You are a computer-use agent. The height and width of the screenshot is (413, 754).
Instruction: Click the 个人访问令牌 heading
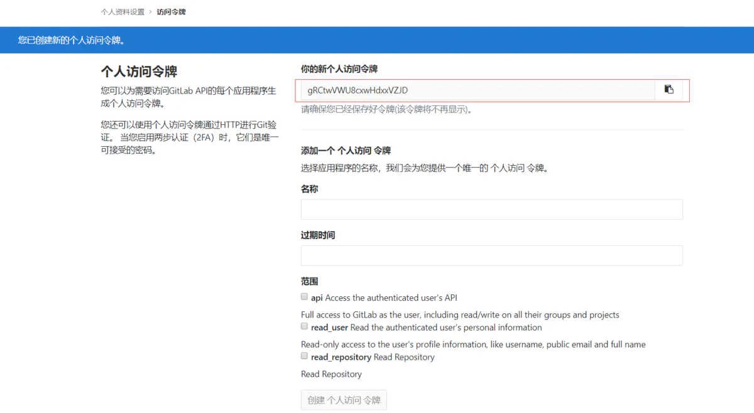(139, 71)
